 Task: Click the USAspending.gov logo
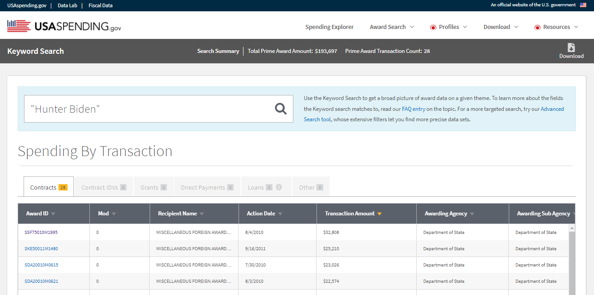pos(64,26)
